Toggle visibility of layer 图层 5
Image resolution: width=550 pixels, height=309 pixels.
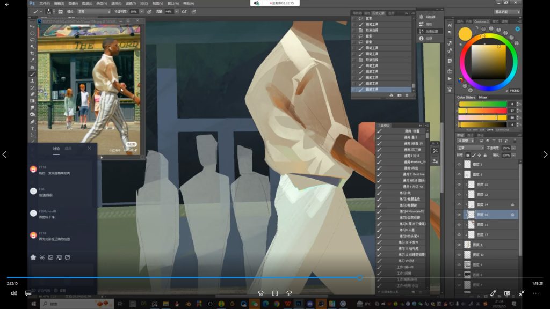click(x=459, y=174)
